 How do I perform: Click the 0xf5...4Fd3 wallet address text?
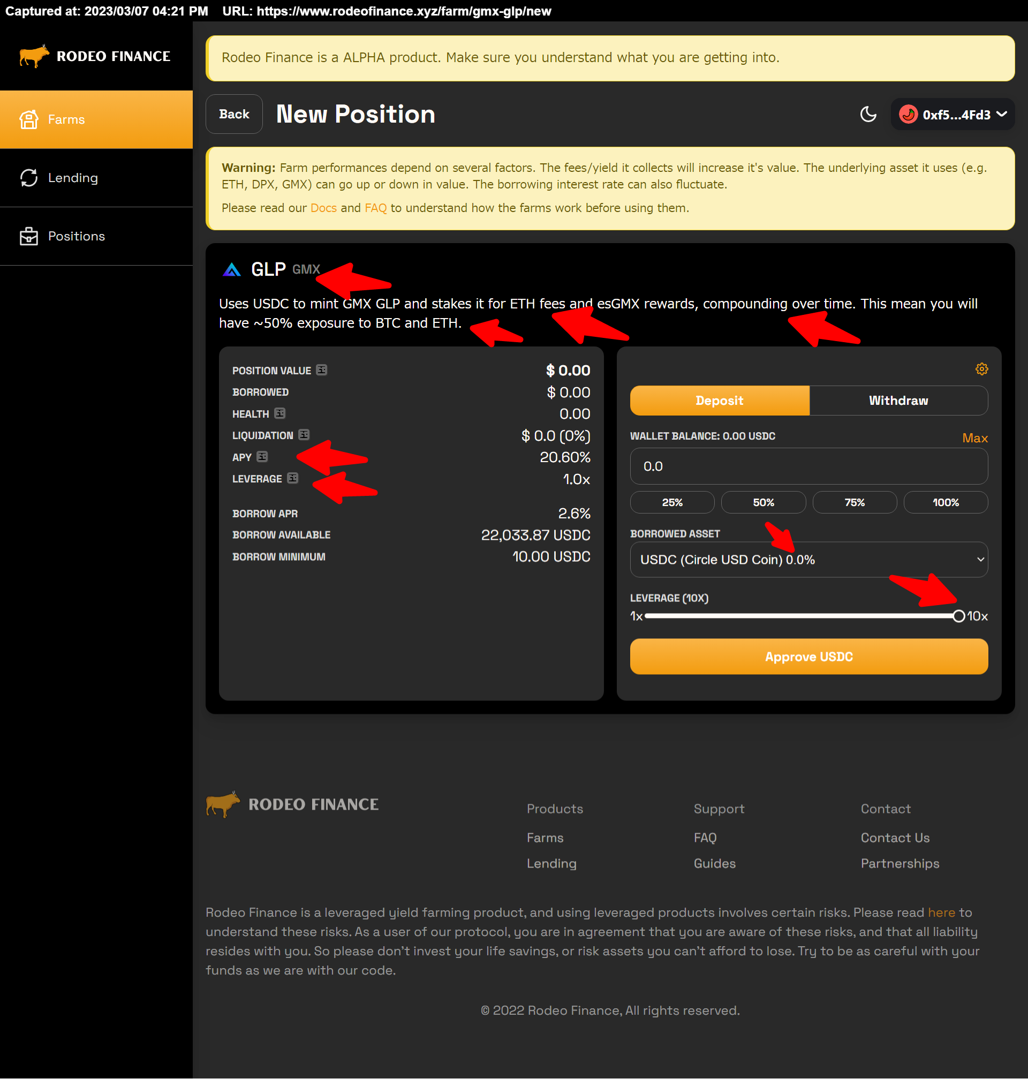[956, 115]
